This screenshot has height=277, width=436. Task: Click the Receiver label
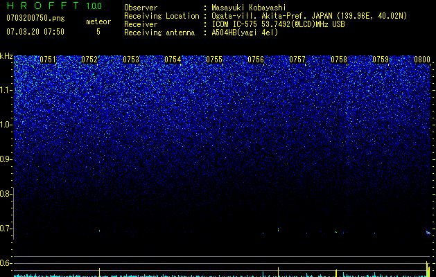click(x=141, y=24)
